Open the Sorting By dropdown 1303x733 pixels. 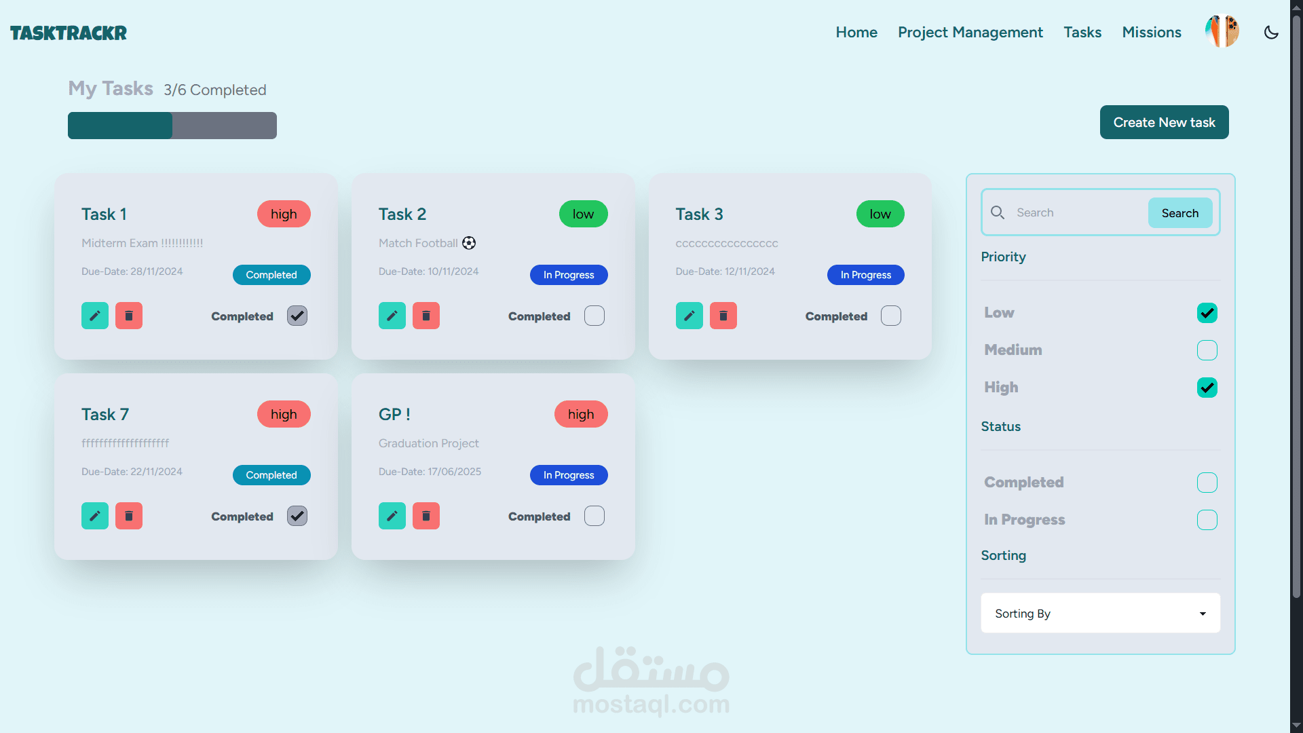tap(1100, 614)
